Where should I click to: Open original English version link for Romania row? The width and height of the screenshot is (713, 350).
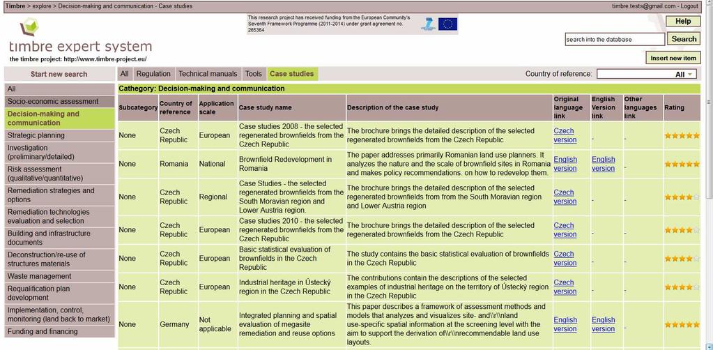pyautogui.click(x=565, y=164)
